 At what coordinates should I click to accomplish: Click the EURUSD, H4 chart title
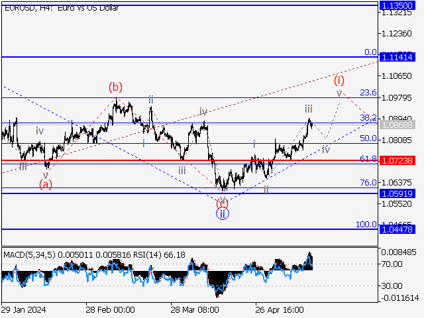[x=62, y=8]
